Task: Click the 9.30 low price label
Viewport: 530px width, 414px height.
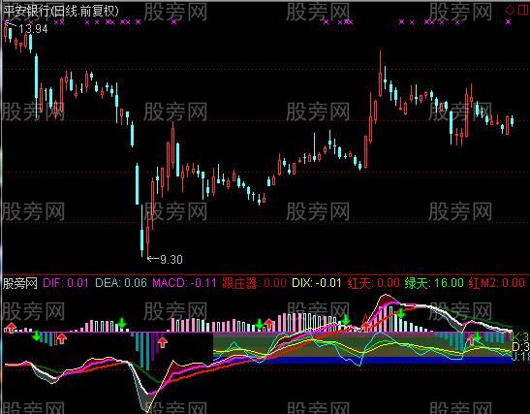Action: (171, 260)
